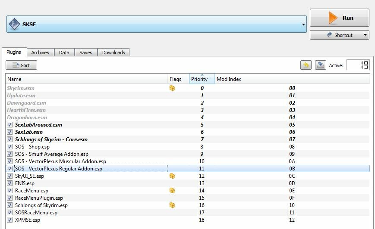Select SexLab.esm plugin name

(29, 132)
